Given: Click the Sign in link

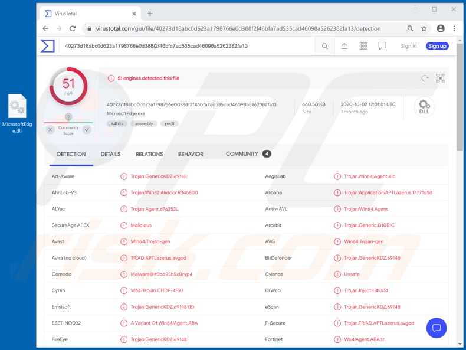Looking at the screenshot, I should point(409,46).
